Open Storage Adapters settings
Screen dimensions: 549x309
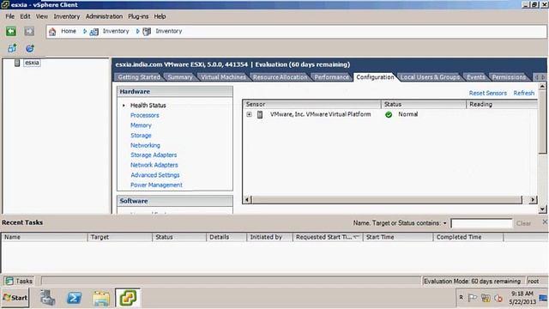154,154
